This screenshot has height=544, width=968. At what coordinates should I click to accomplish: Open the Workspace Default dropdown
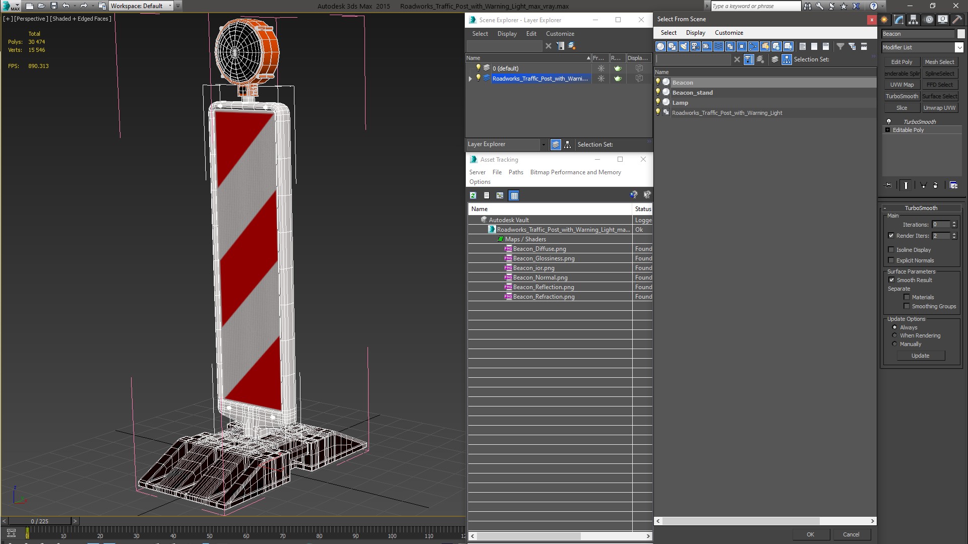141,6
